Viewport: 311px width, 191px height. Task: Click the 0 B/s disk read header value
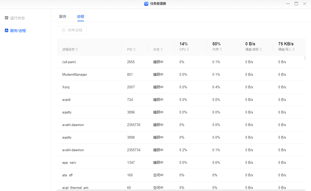click(x=250, y=44)
